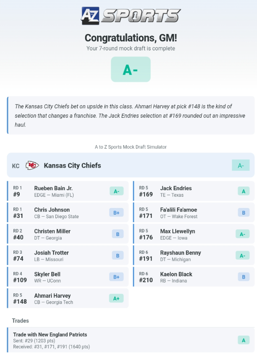Click the A grade badge for Jack Endries
The height and width of the screenshot is (357, 257).
[243, 191]
